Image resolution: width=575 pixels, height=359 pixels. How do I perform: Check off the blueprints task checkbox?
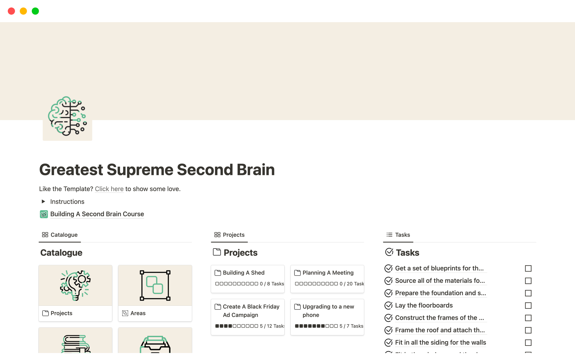click(528, 268)
